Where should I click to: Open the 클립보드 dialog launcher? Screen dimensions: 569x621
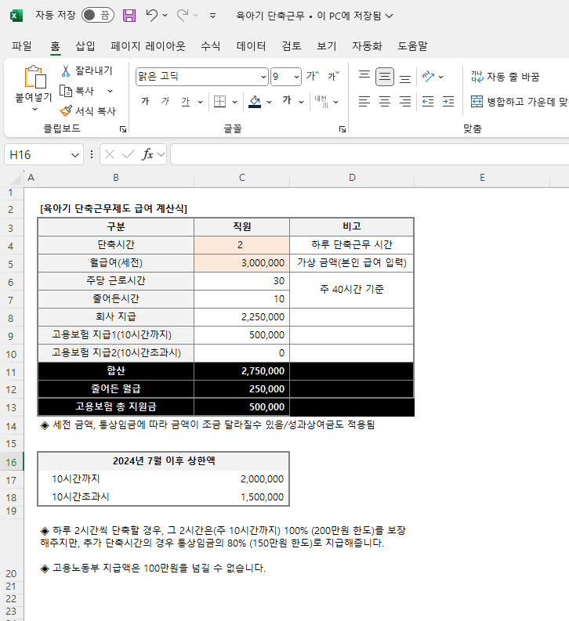coord(123,129)
